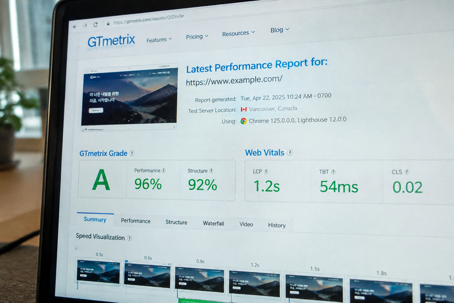Image resolution: width=454 pixels, height=303 pixels.
Task: Open the https://www.example.com/ link
Action: click(x=234, y=80)
